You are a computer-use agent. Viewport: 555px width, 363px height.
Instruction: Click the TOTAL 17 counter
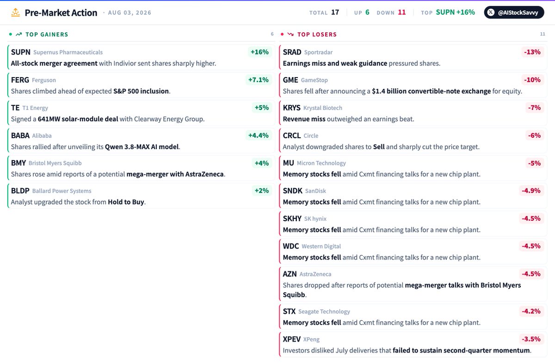(324, 12)
